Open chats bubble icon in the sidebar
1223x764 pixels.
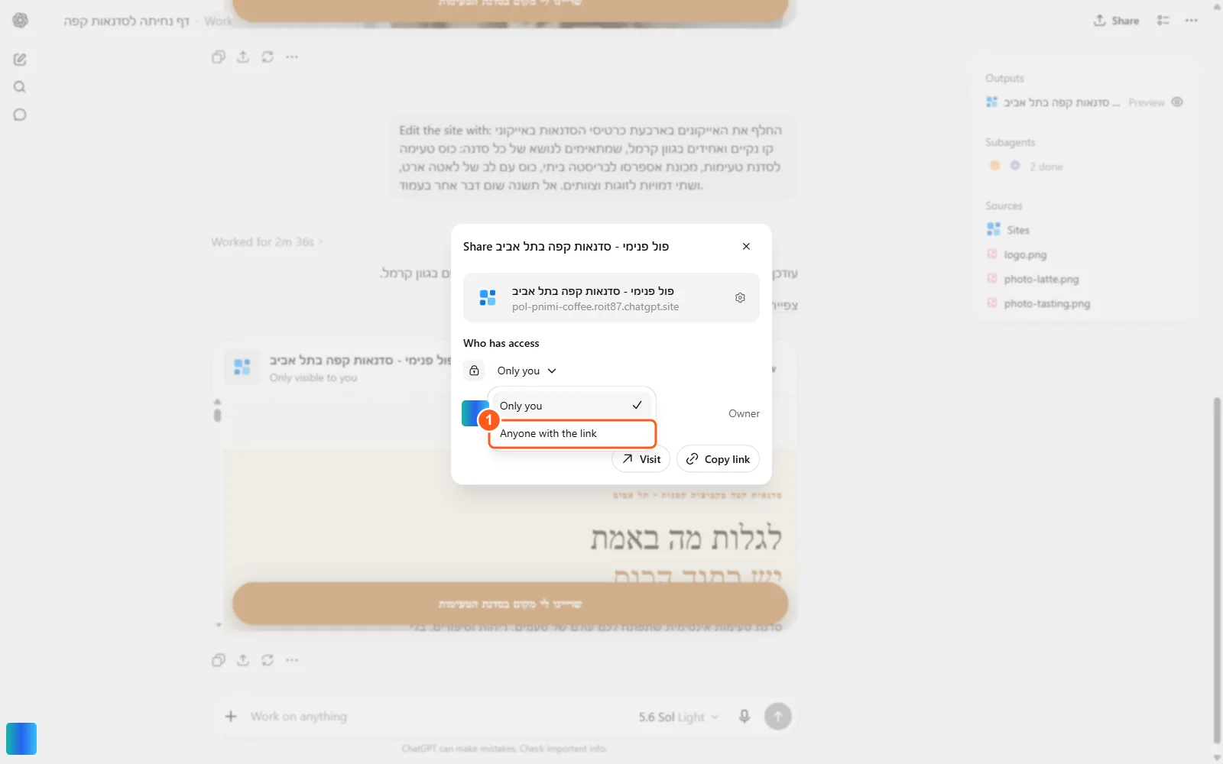20,115
